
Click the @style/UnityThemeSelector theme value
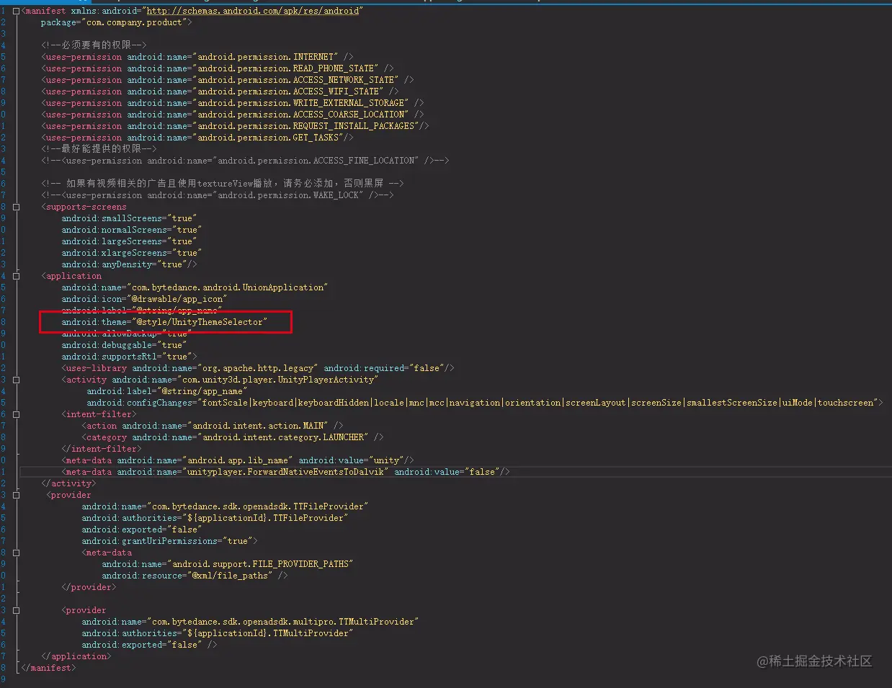pyautogui.click(x=201, y=322)
